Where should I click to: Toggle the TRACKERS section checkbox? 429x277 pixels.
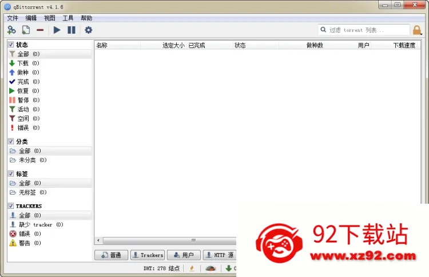(11, 205)
